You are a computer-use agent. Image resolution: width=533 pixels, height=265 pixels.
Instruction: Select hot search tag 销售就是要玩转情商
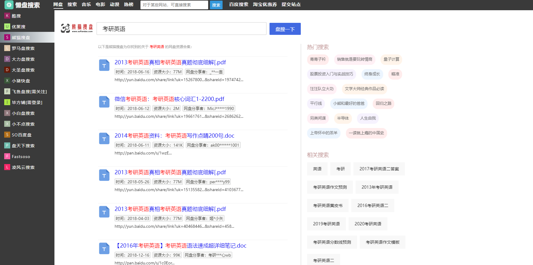(355, 59)
